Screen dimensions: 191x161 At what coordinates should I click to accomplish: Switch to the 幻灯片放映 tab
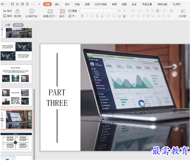101,4
